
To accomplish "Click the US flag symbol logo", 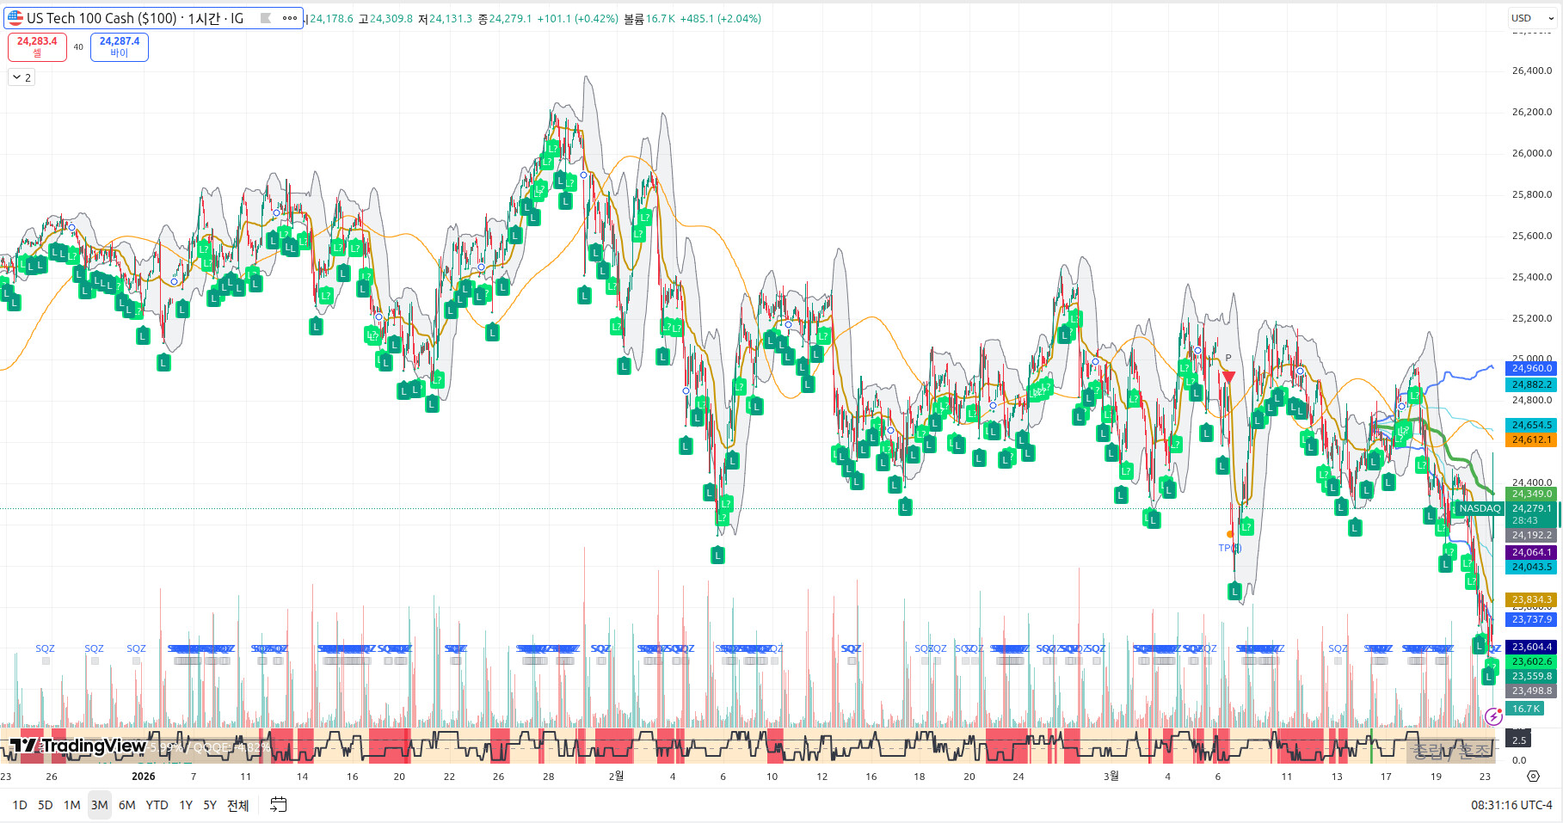I will click(x=15, y=18).
